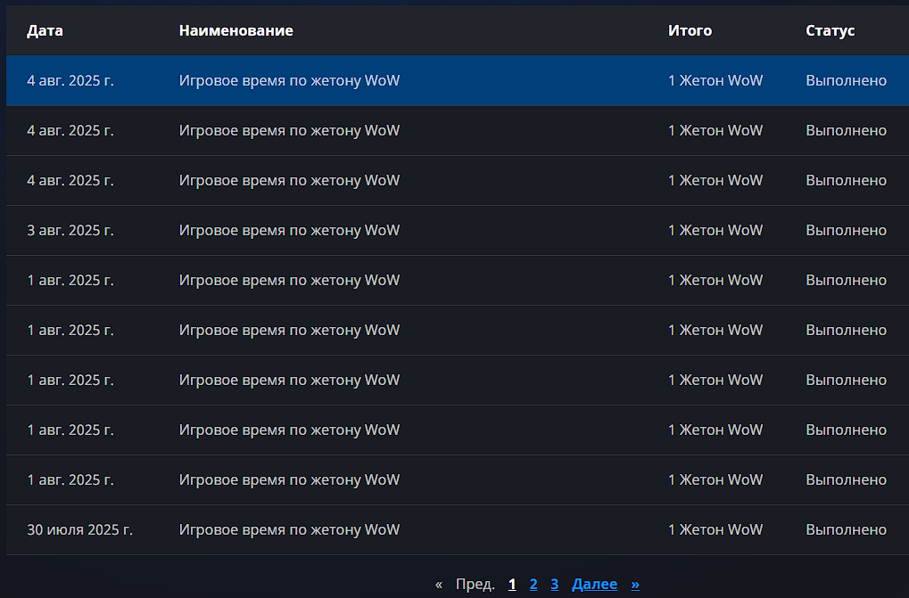Click 1 Жетон WoW in the 30 июля row

point(715,529)
